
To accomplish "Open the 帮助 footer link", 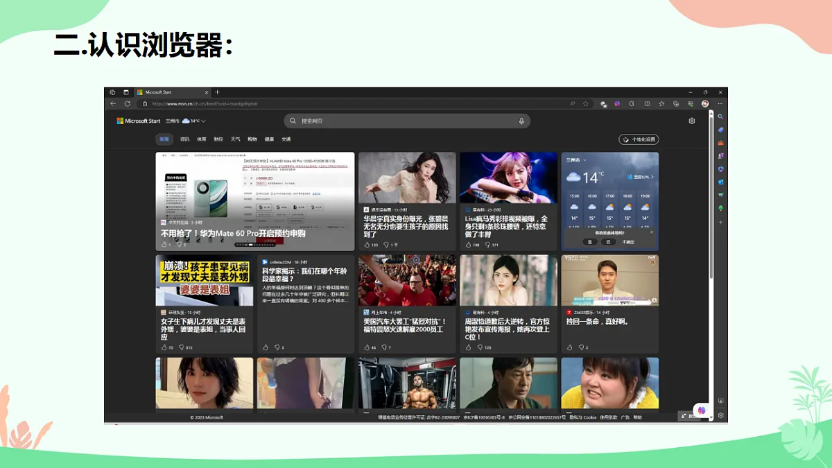I will click(638, 417).
